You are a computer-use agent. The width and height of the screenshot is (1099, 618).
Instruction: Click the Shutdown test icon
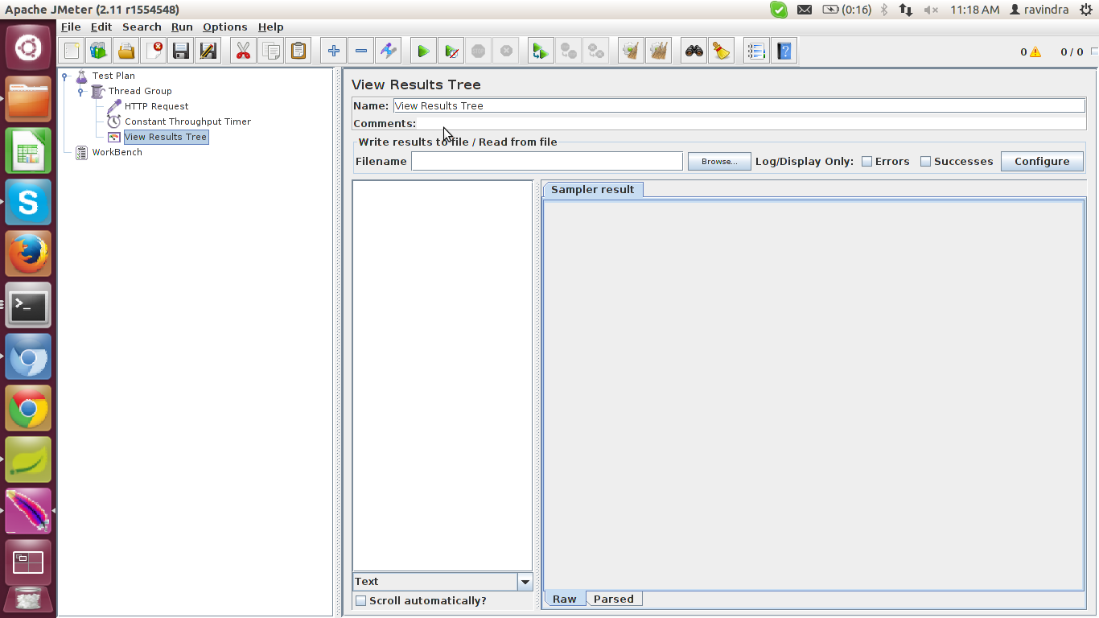[506, 51]
